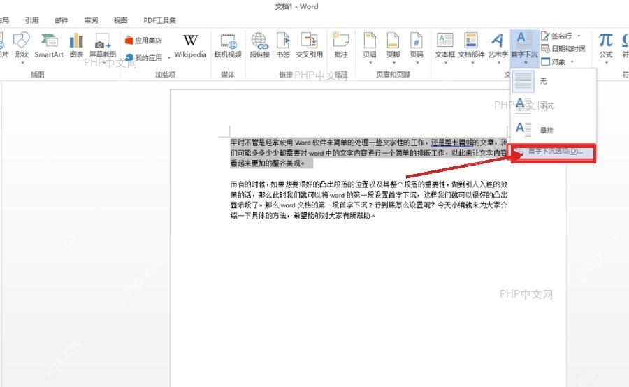Viewport: 629px width, 387px height.
Task: Open the Header (页眉) options
Action: pyautogui.click(x=370, y=48)
